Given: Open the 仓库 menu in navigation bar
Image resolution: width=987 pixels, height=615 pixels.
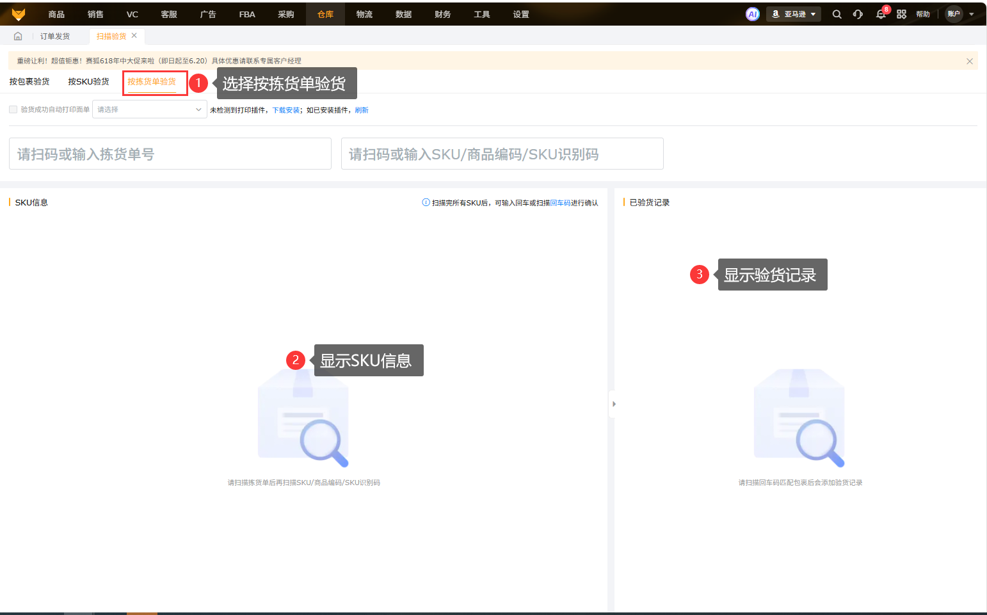Looking at the screenshot, I should pyautogui.click(x=325, y=14).
